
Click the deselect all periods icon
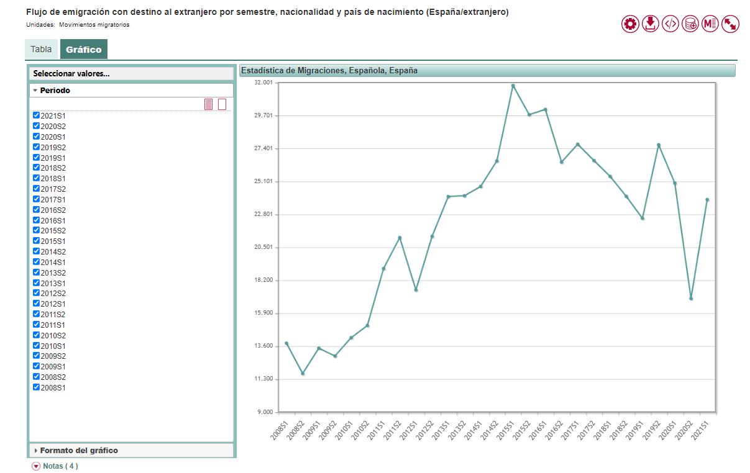(222, 104)
